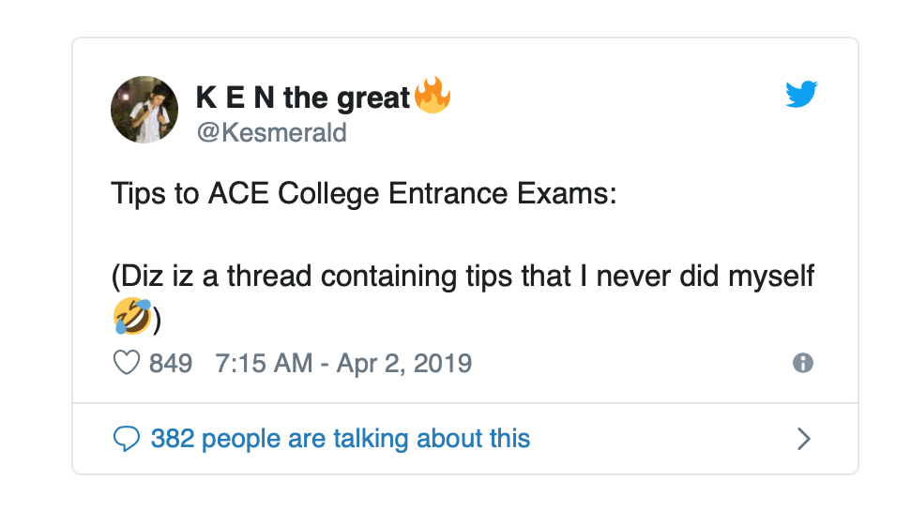This screenshot has height=510, width=911.
Task: Open the 7:15 AM tweet timestamp
Action: (x=264, y=364)
